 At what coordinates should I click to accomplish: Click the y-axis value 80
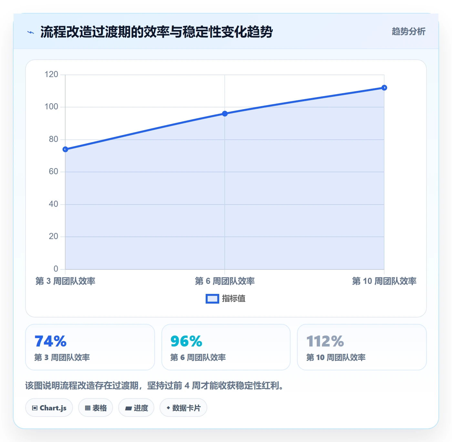point(54,139)
